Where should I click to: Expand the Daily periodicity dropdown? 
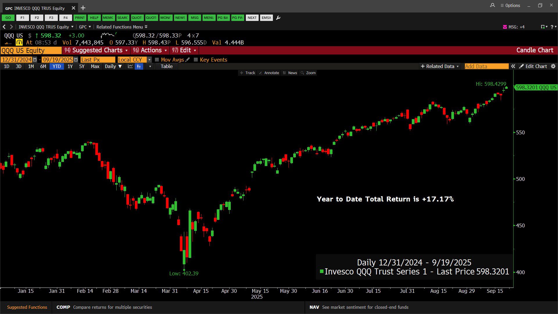tap(113, 66)
